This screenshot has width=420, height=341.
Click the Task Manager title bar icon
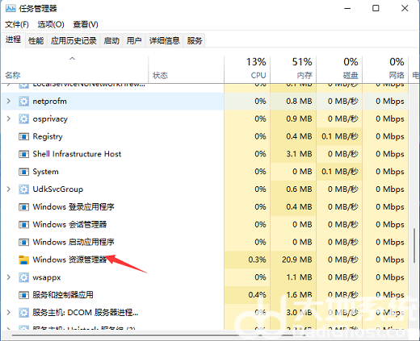10,9
